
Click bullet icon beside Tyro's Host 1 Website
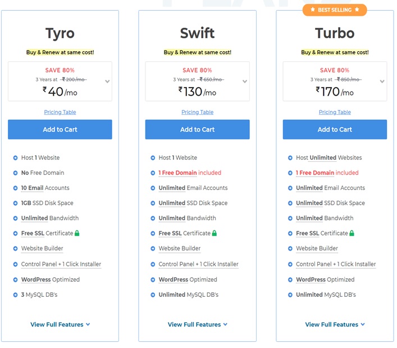tap(16, 158)
